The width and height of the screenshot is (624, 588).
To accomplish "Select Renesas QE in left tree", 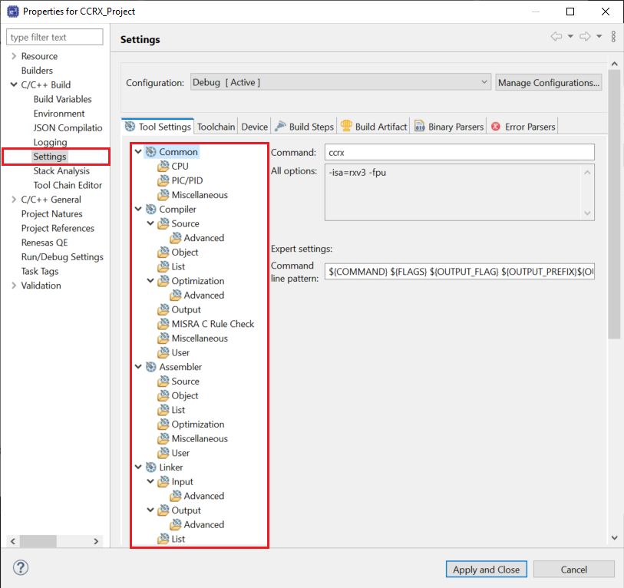I will [45, 243].
